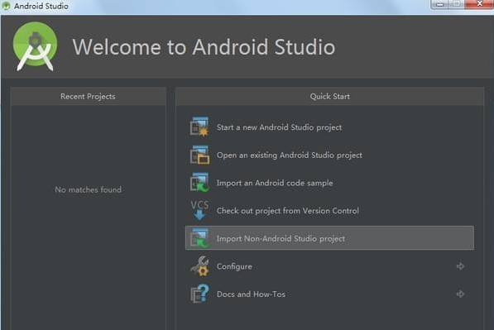
Task: Click the VCS checkout icon
Action: coord(199,210)
